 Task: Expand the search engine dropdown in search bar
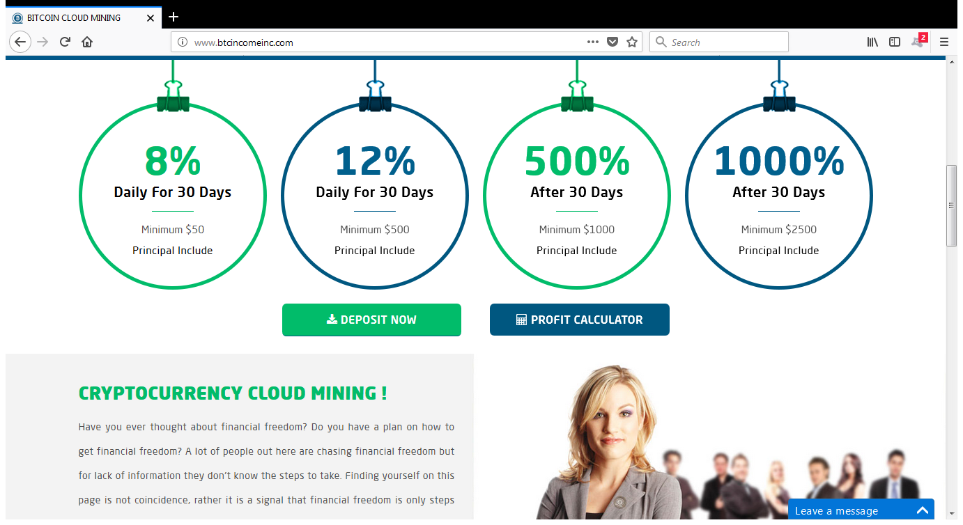661,42
